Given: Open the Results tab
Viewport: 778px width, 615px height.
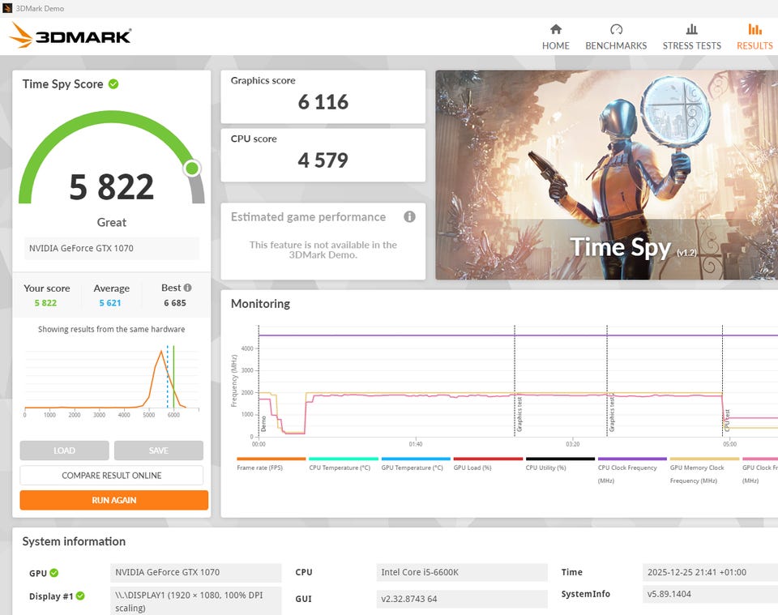Looking at the screenshot, I should point(754,37).
